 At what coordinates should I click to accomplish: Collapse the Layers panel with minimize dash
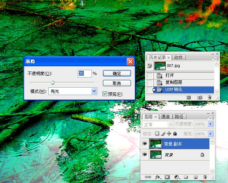click(208, 113)
